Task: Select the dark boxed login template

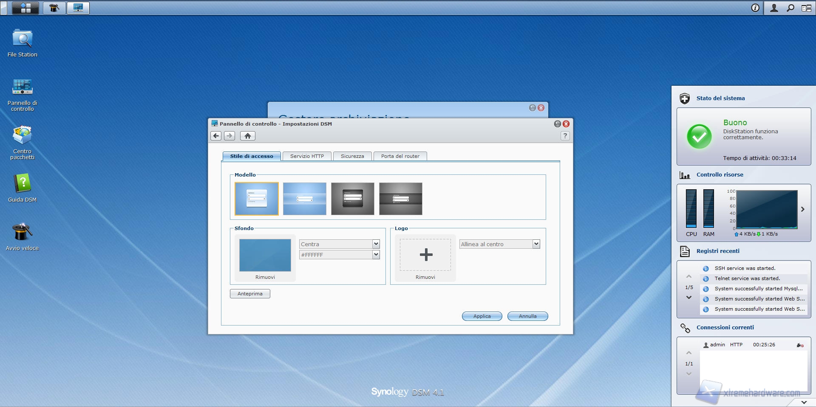Action: tap(352, 199)
